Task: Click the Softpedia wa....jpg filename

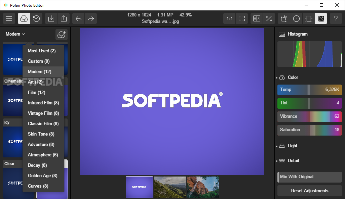Action: click(x=160, y=21)
